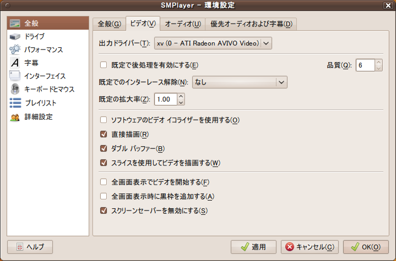
Task: Open the 出力ドライバー dropdown
Action: (x=213, y=43)
